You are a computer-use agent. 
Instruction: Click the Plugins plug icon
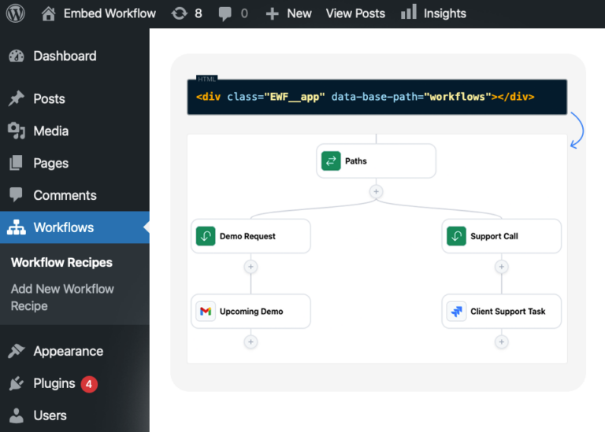17,383
